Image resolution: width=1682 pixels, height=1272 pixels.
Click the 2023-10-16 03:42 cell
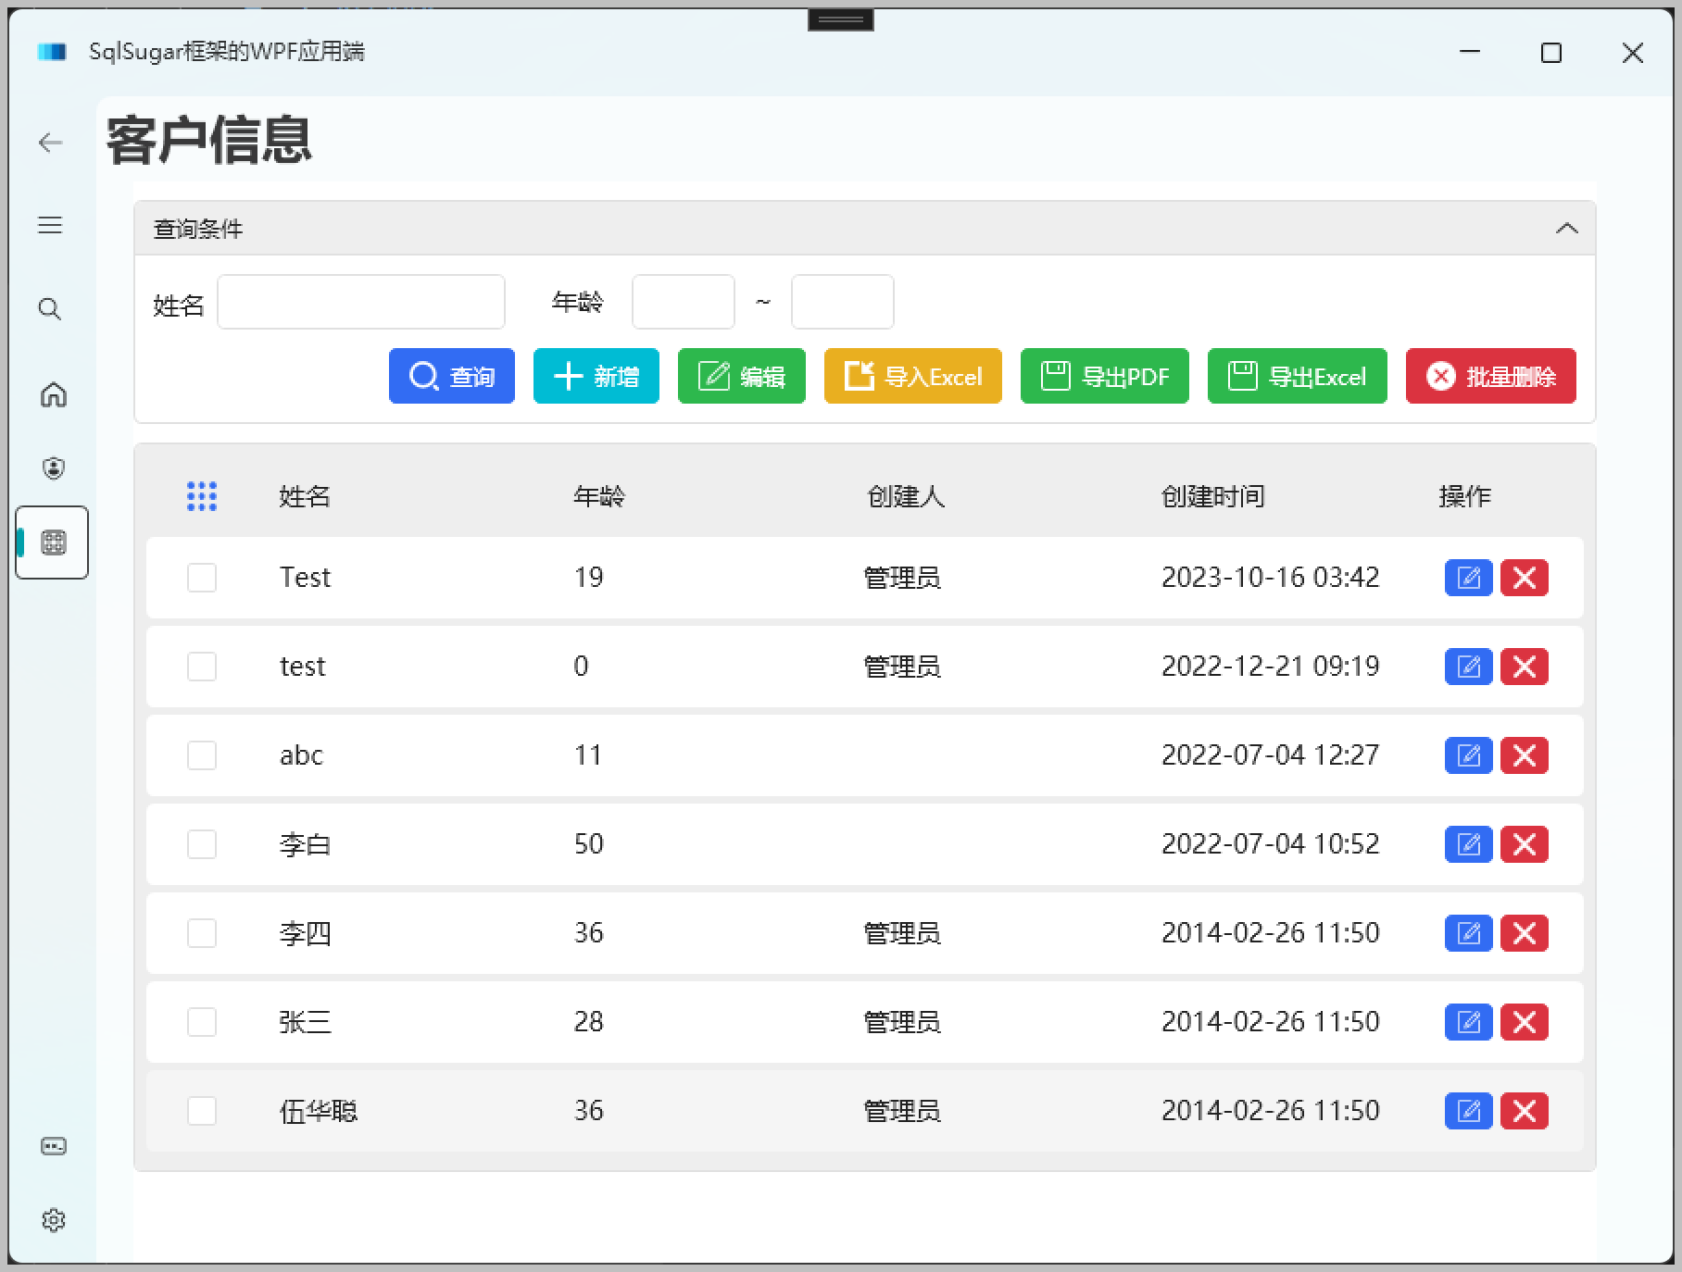pos(1271,578)
